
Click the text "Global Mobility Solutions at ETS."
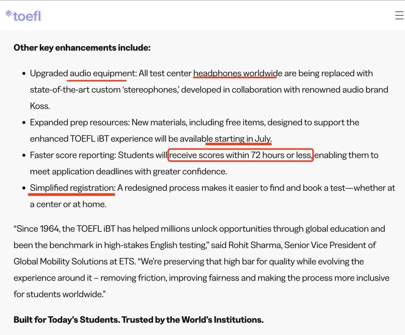(x=75, y=262)
